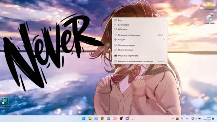This screenshot has width=217, height=122.
Task: Open File Explorer from the taskbar
Action: click(x=90, y=119)
